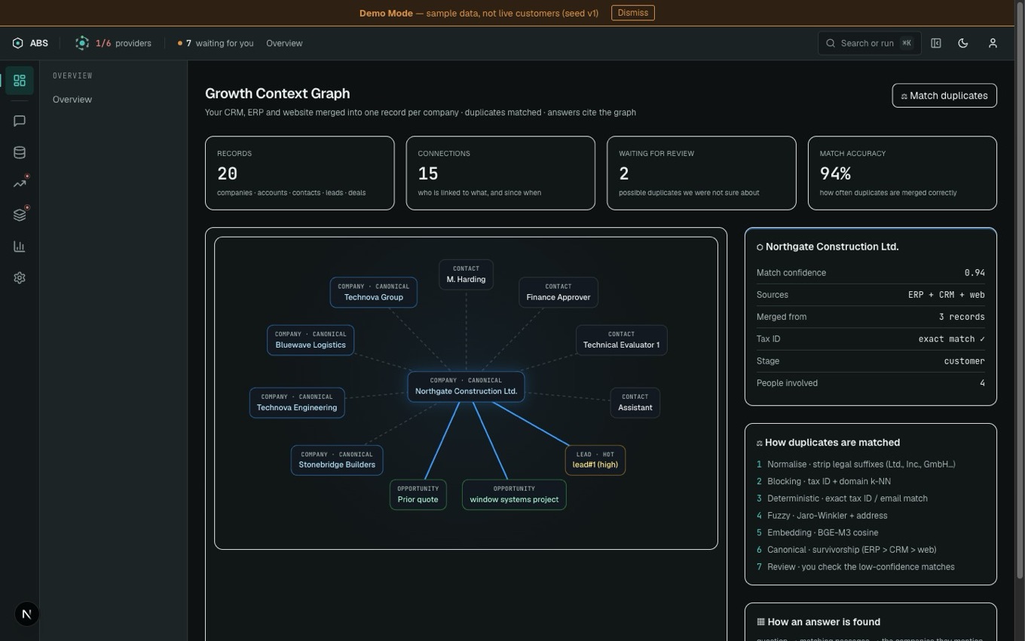Open the Match accuracy card
This screenshot has height=641, width=1025.
902,173
